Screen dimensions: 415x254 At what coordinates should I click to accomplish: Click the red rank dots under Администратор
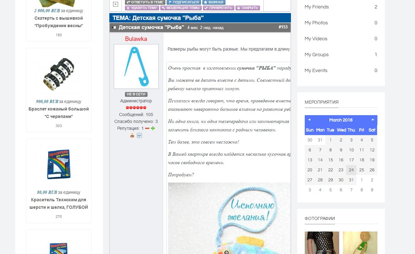point(136,108)
